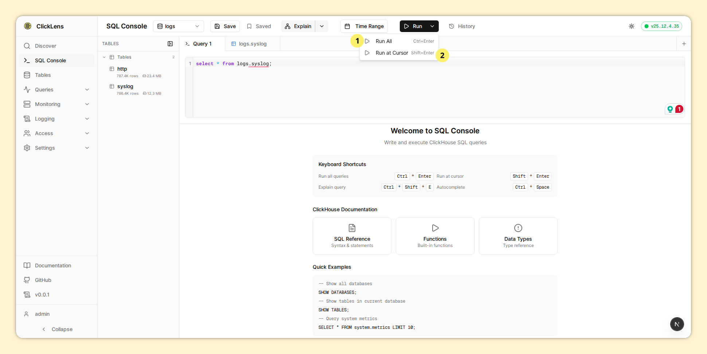
Task: Click the plus icon to add query tab
Action: click(684, 44)
